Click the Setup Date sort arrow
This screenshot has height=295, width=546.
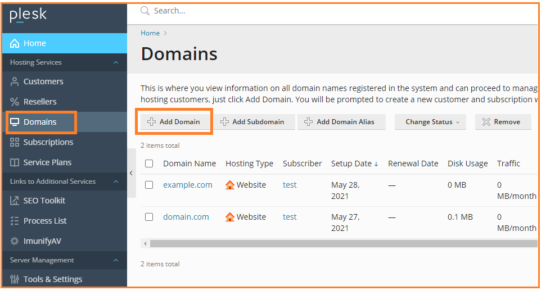(376, 164)
